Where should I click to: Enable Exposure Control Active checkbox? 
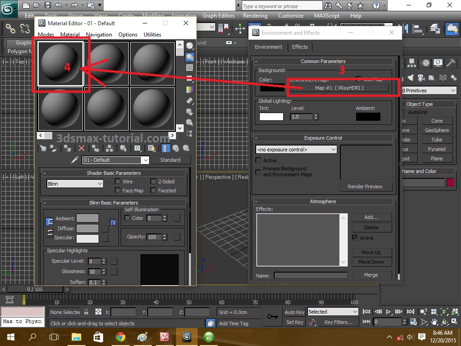[x=258, y=160]
